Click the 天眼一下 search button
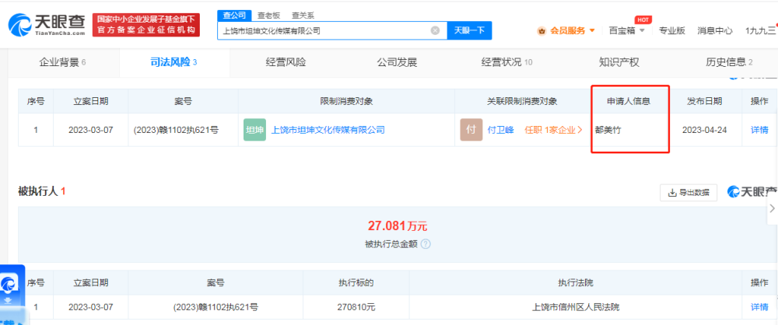The image size is (778, 325). pos(469,30)
